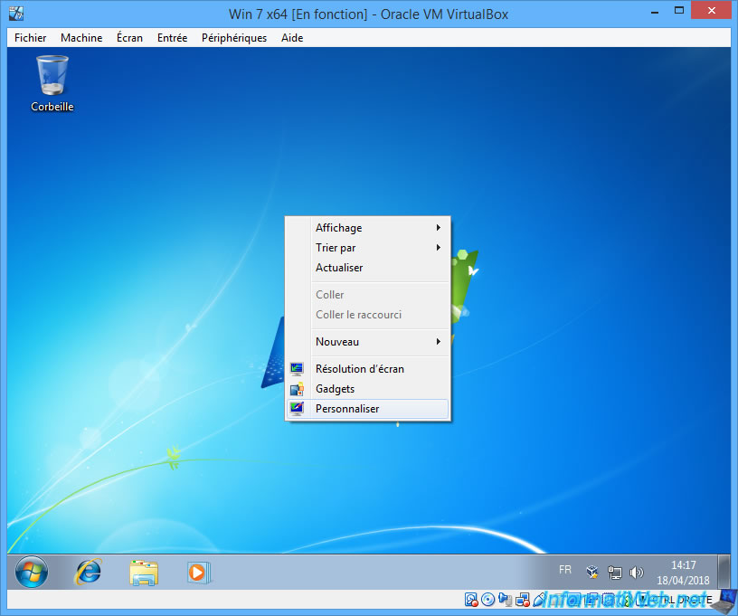
Task: Click the VirtualBox network adapter status icon
Action: (523, 599)
